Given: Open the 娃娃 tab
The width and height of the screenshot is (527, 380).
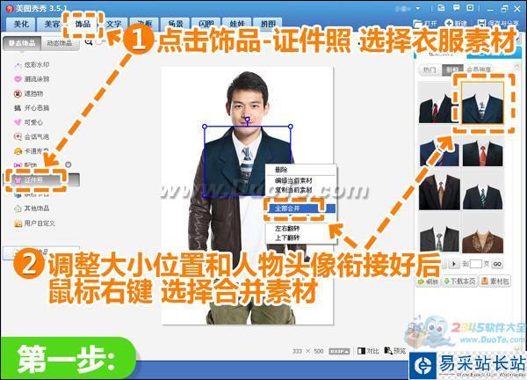Looking at the screenshot, I should point(237,24).
